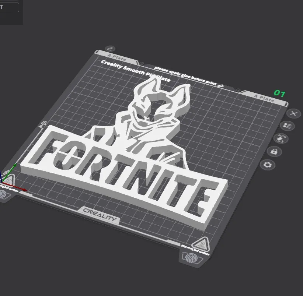Viewport: 303px width, 296px height.
Task: Click the bottom-left fingerprint icon on bed
Action: point(4,194)
